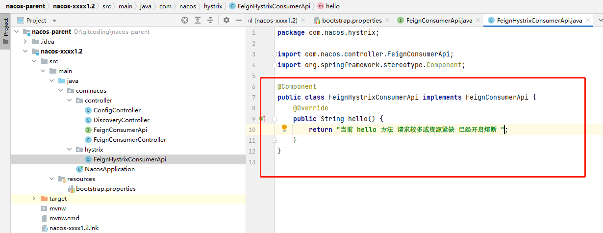Toggle the vertical Project side tab
603x233 pixels.
pyautogui.click(x=5, y=31)
